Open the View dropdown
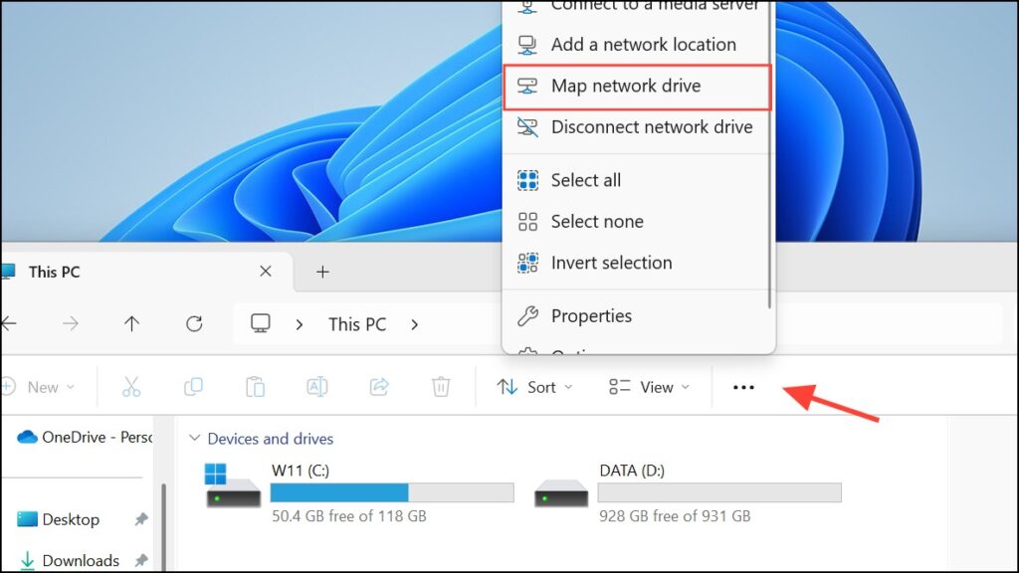Viewport: 1019px width, 573px height. pyautogui.click(x=649, y=387)
